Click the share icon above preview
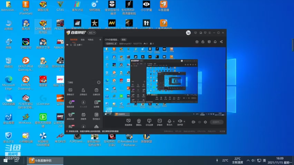Viewport: 294px width, 165px height. coord(221,42)
